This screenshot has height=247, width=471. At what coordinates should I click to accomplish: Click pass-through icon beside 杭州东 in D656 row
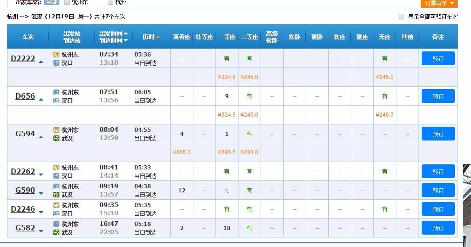pyautogui.click(x=56, y=92)
